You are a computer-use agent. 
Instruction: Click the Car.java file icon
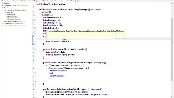(7, 12)
